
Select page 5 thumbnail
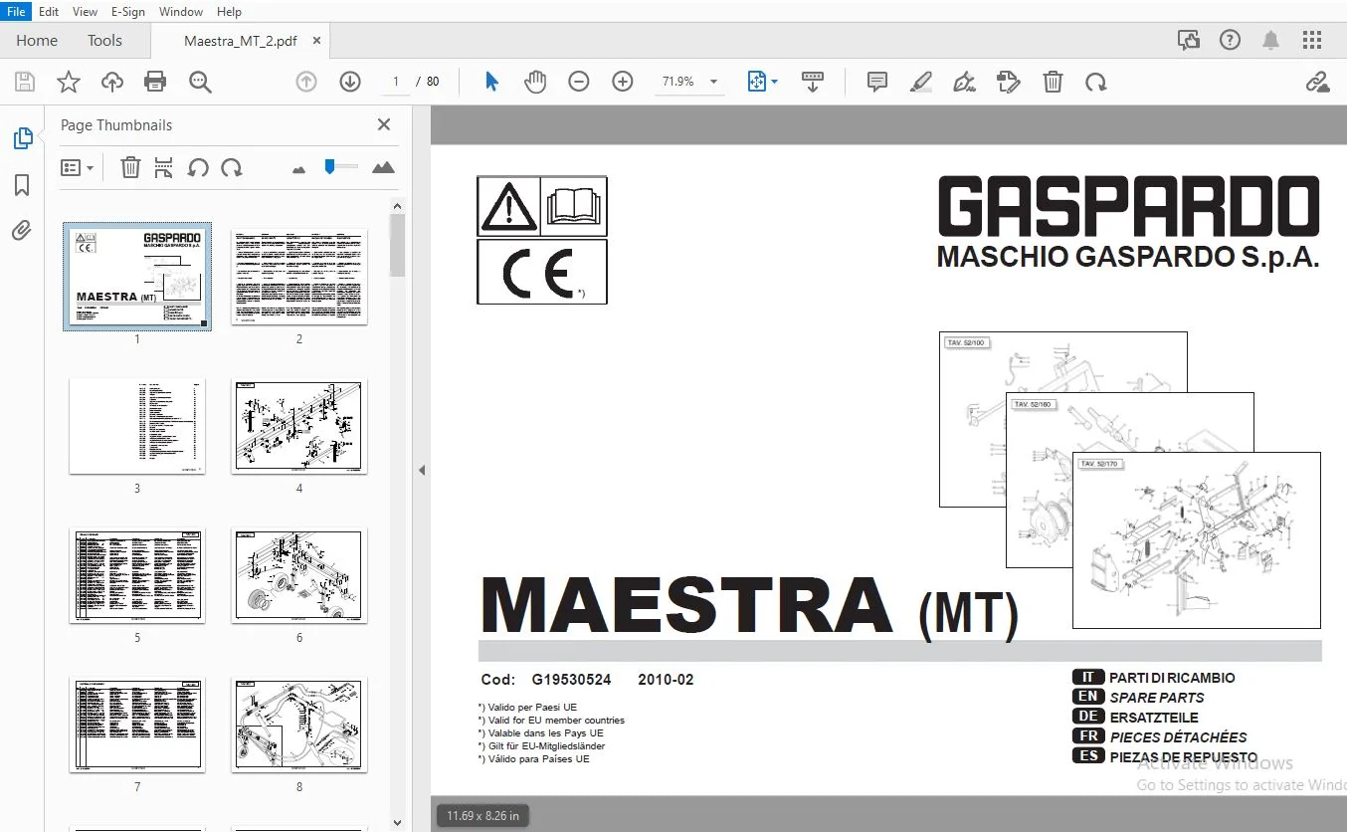(x=137, y=575)
